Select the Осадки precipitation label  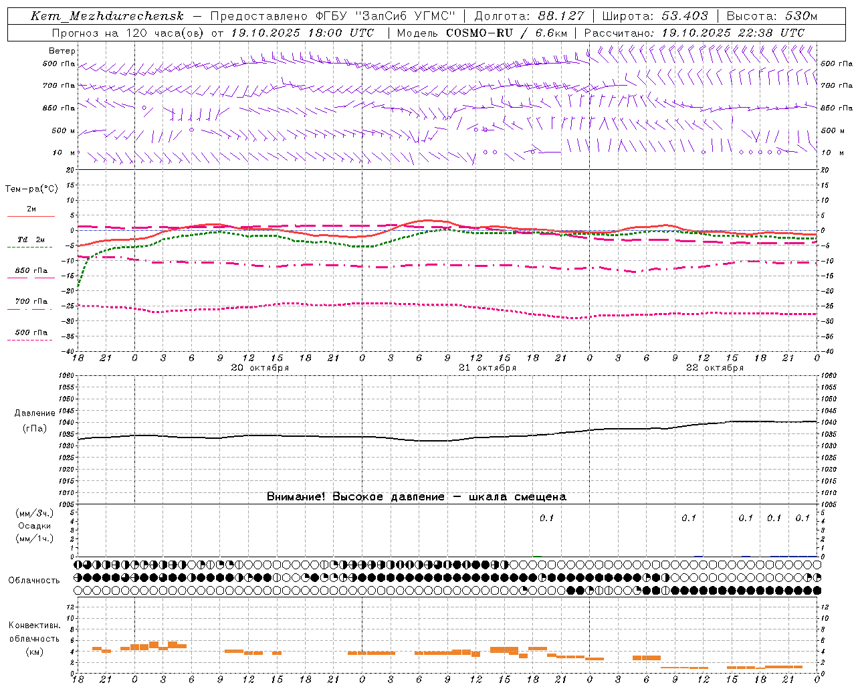(35, 526)
